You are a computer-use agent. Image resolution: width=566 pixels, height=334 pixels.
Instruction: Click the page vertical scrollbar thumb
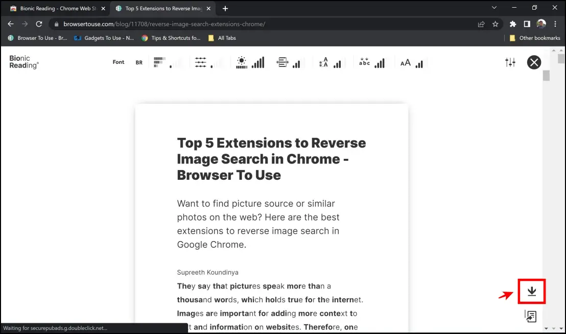coord(561,58)
